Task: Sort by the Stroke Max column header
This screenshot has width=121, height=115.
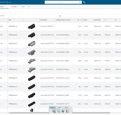Action: coord(99,20)
